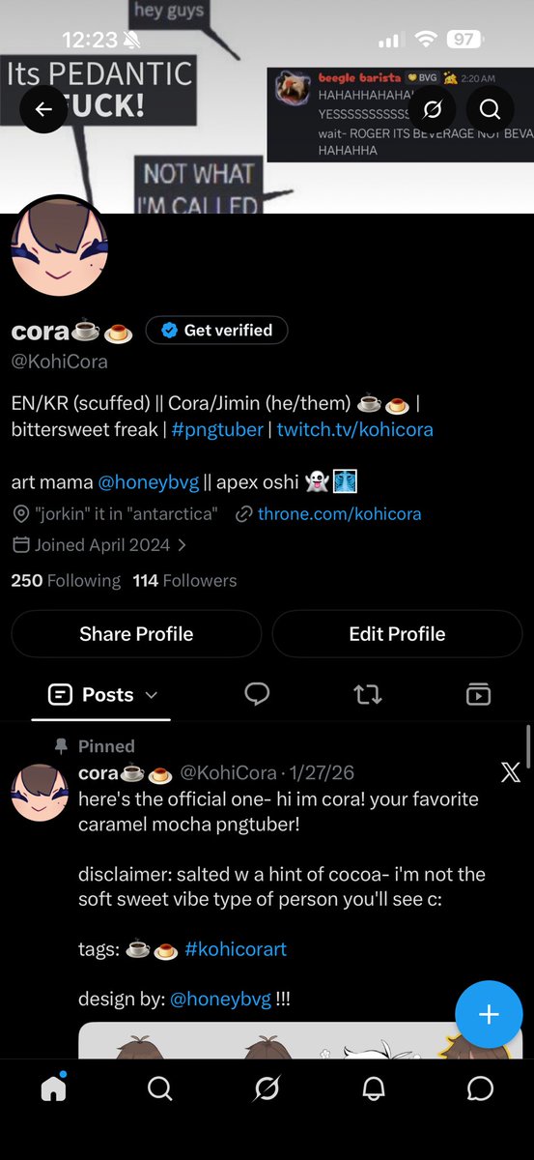Tap the back arrow icon
This screenshot has width=534, height=1160.
click(43, 109)
